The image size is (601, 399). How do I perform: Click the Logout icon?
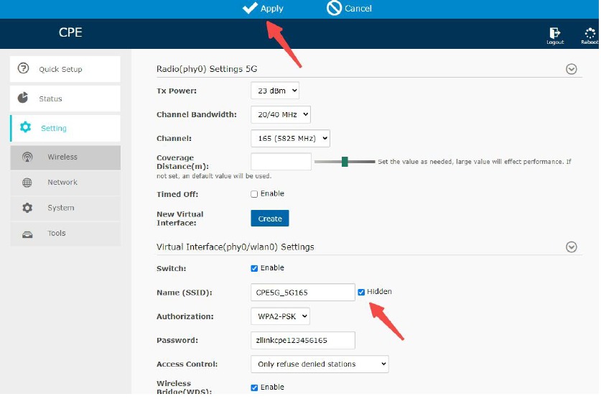[x=554, y=33]
